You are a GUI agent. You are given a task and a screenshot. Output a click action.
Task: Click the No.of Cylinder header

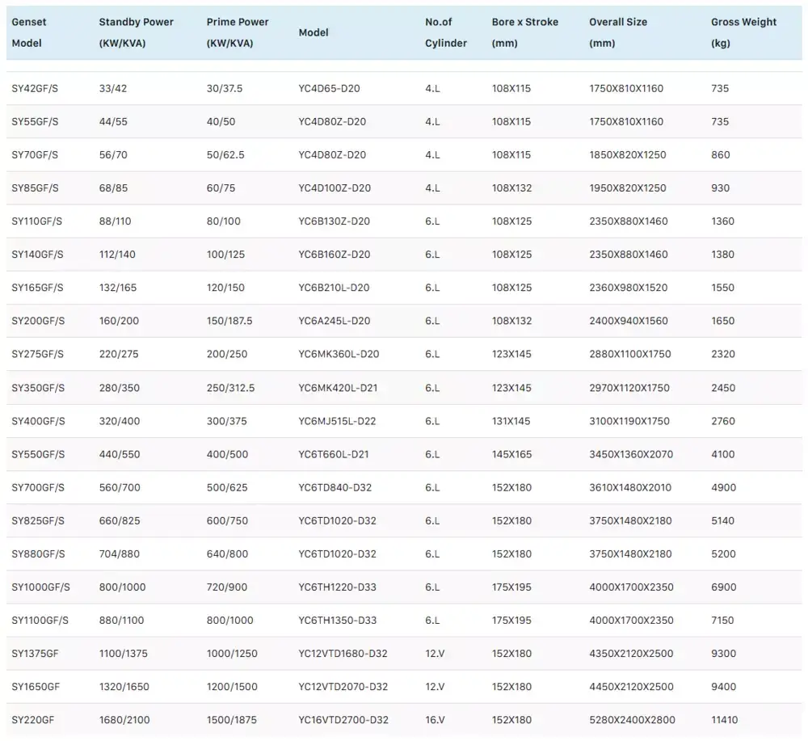tap(446, 32)
